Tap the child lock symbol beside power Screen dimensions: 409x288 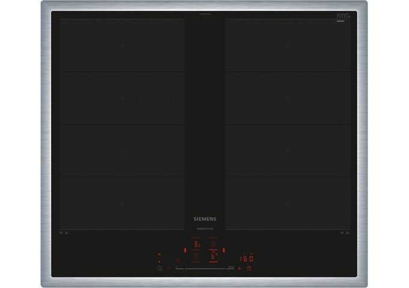pos(169,268)
